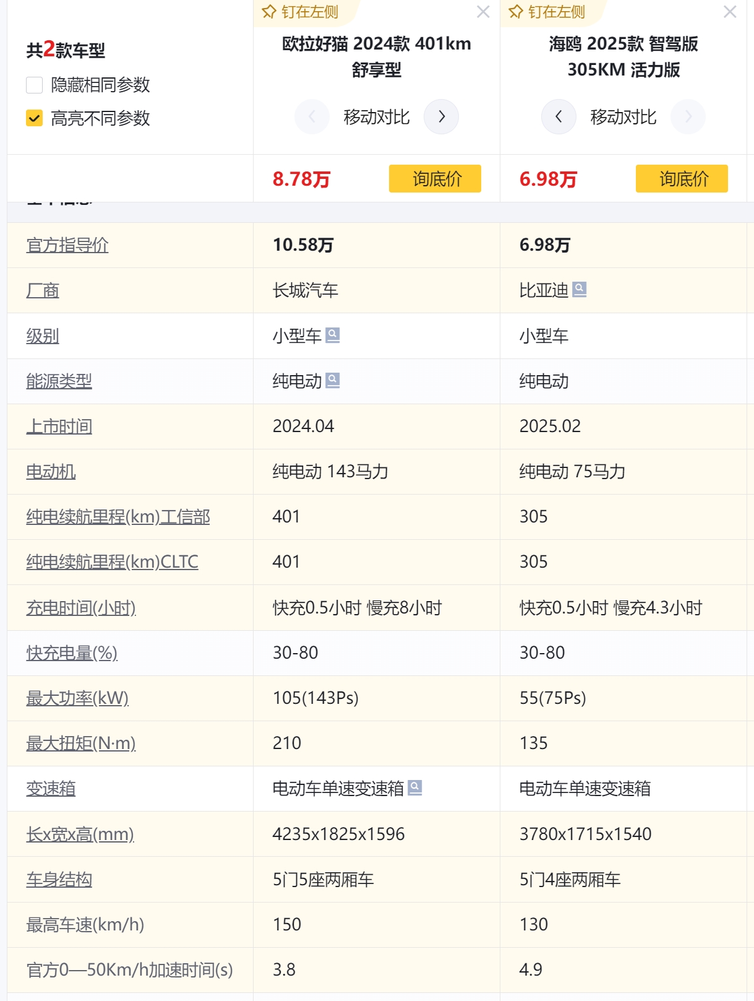Click the 10.58万 official guide price
The width and height of the screenshot is (754, 1001).
pyautogui.click(x=303, y=245)
